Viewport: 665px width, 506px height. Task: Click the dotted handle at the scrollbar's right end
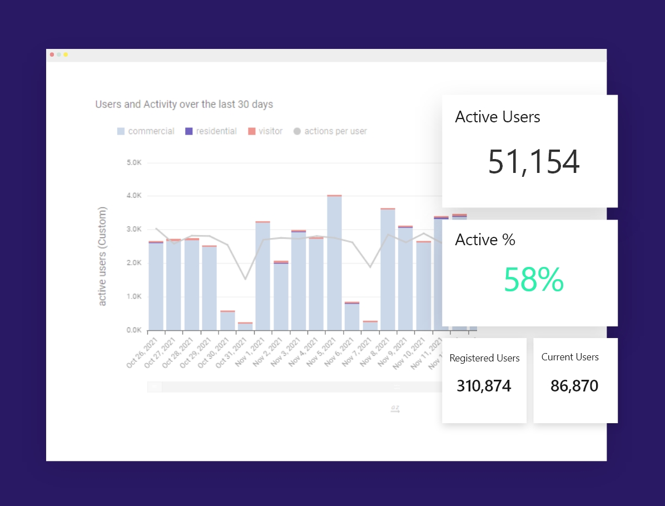397,386
